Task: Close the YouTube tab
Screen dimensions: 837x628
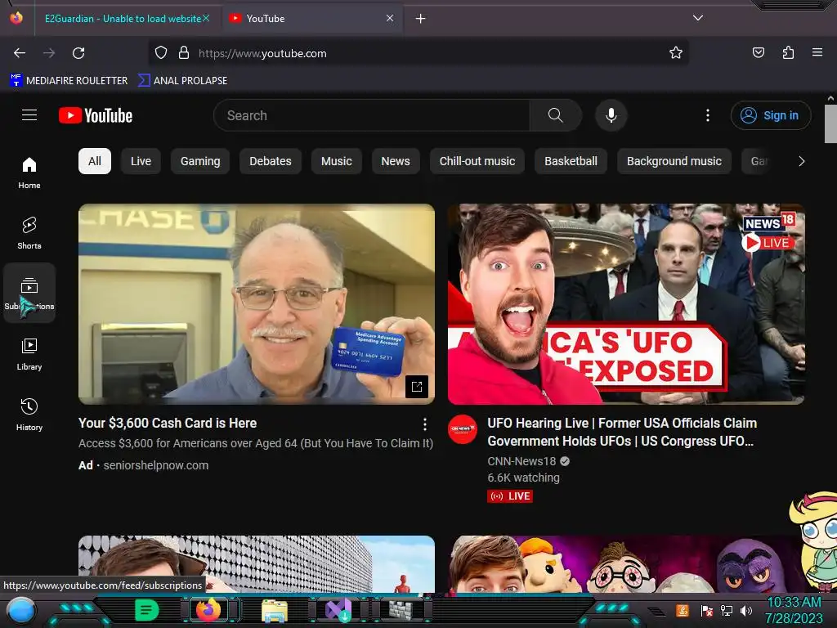Action: (390, 18)
